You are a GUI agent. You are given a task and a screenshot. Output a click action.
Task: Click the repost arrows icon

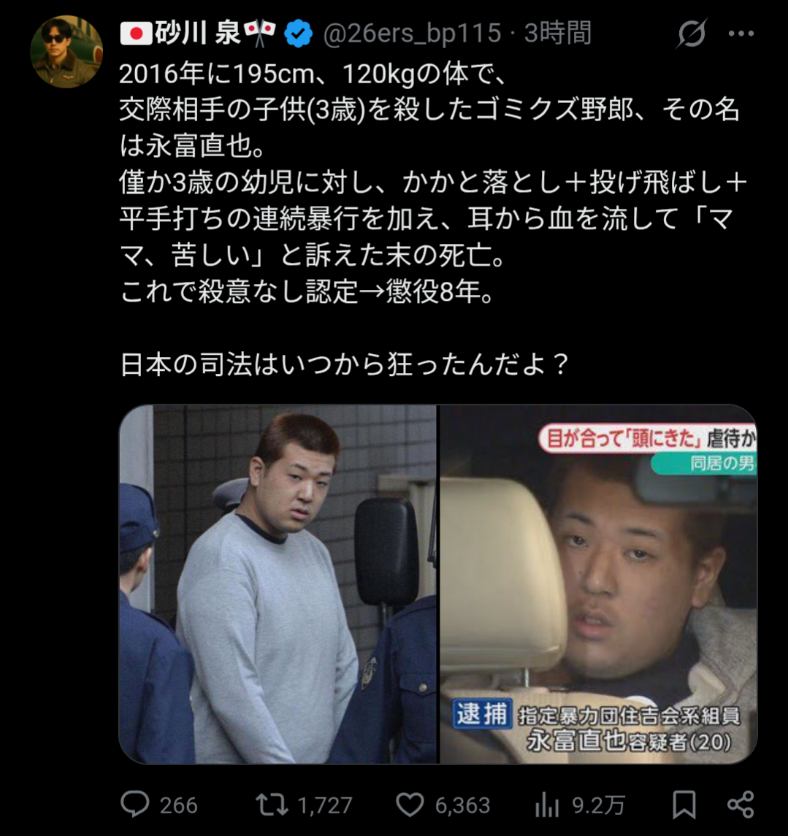pyautogui.click(x=272, y=805)
